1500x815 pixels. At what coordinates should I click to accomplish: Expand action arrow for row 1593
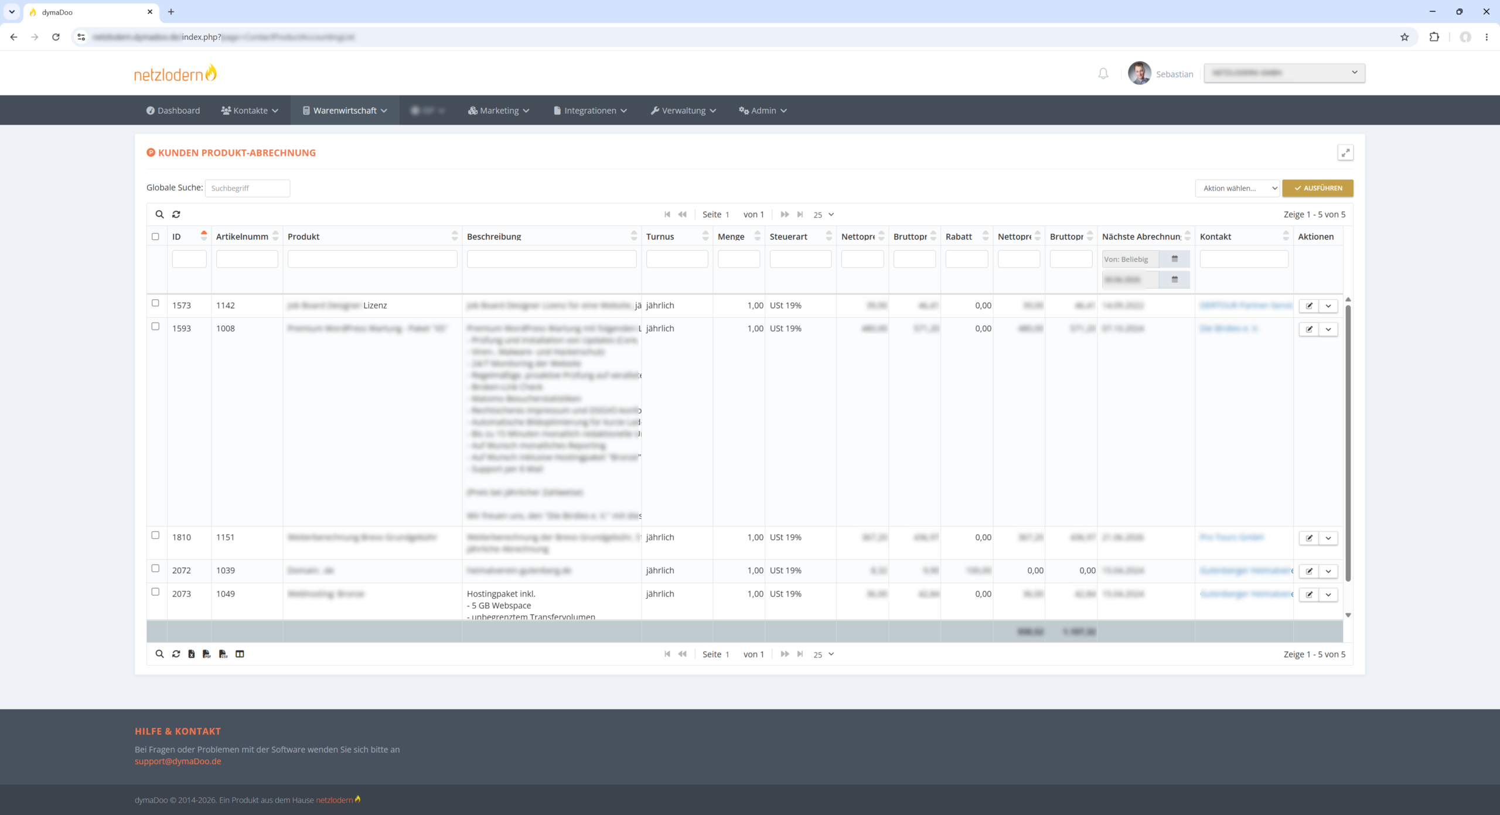click(1328, 329)
